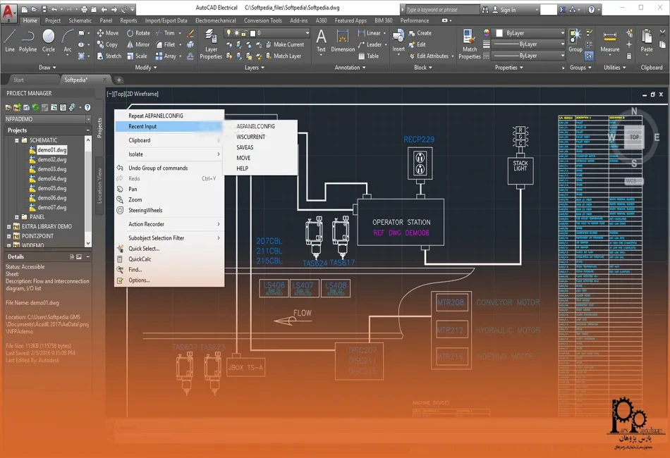670x458 pixels.
Task: Open the NFPADEMO project dropdown
Action: click(x=89, y=119)
